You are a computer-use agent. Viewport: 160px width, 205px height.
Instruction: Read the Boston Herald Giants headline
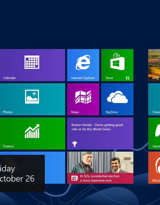pos(97,127)
